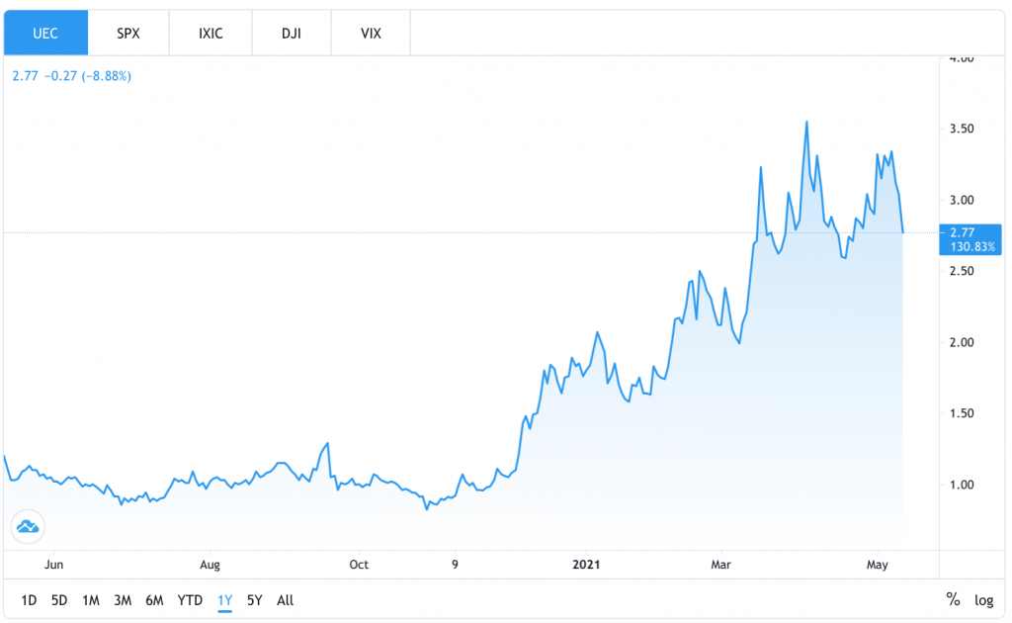Choose the 5D time range
This screenshot has height=623, width=1012.
[x=59, y=599]
